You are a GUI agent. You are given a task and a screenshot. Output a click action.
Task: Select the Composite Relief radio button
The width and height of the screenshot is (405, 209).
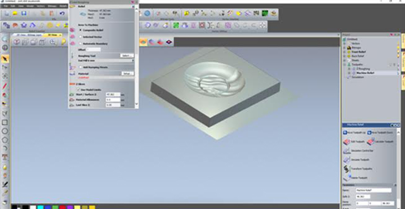(x=81, y=30)
